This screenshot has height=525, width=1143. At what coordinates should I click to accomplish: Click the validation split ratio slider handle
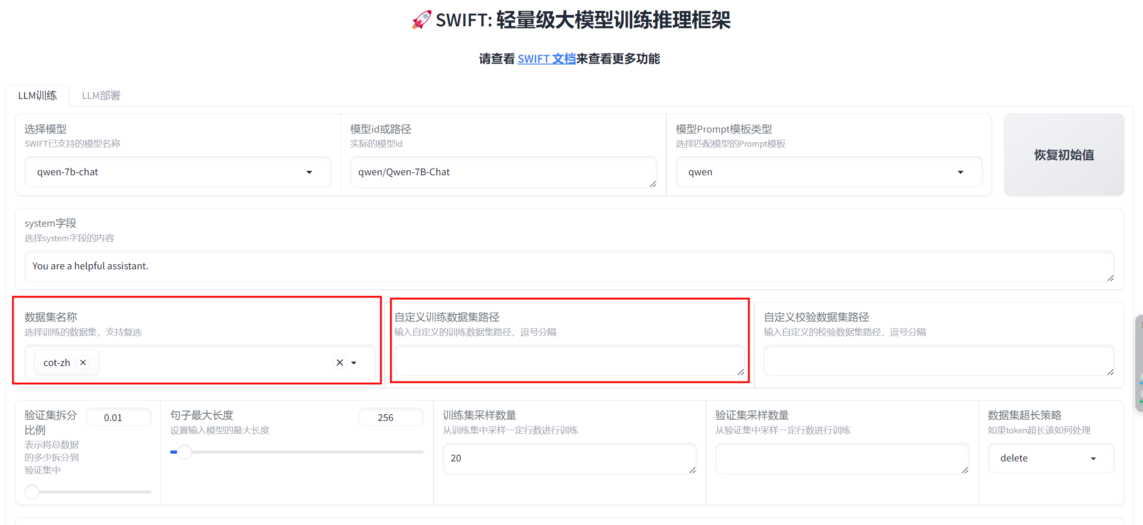(x=32, y=491)
